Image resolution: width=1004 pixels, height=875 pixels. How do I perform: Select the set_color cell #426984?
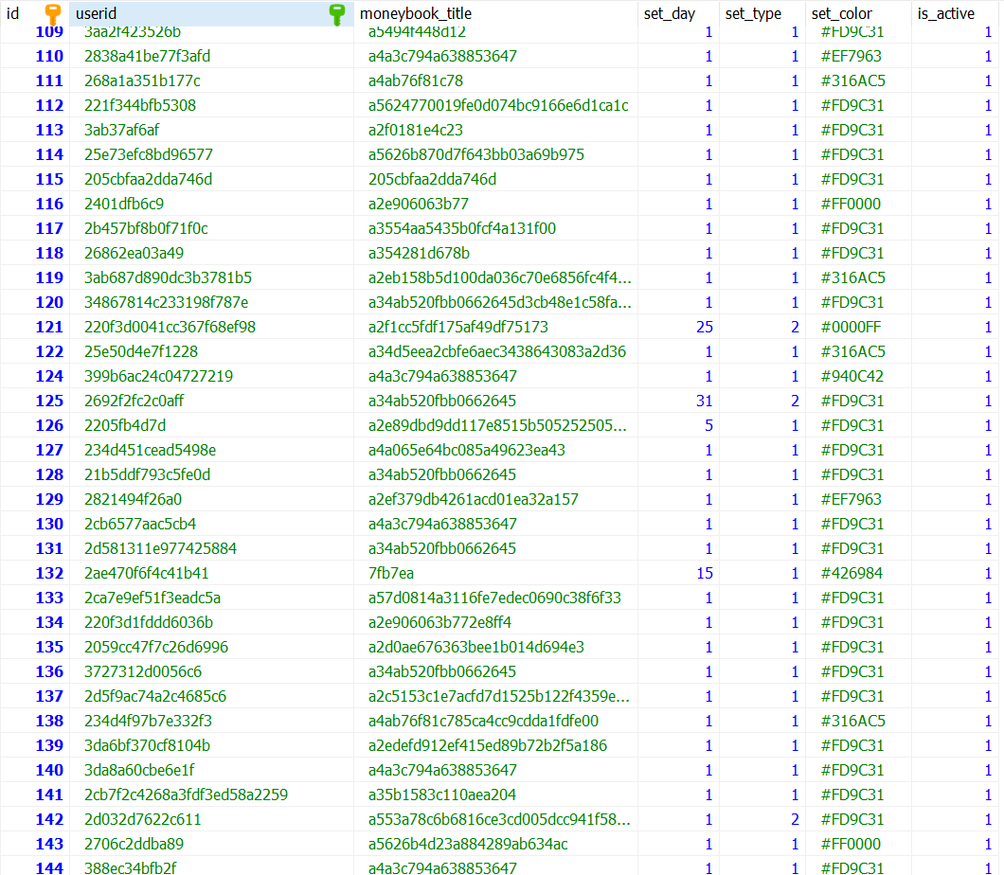coord(852,573)
